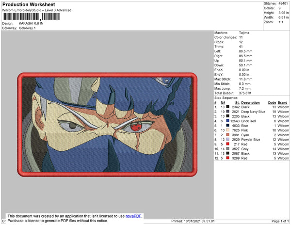Click the Pink color swatch in stop 6

click(x=228, y=130)
